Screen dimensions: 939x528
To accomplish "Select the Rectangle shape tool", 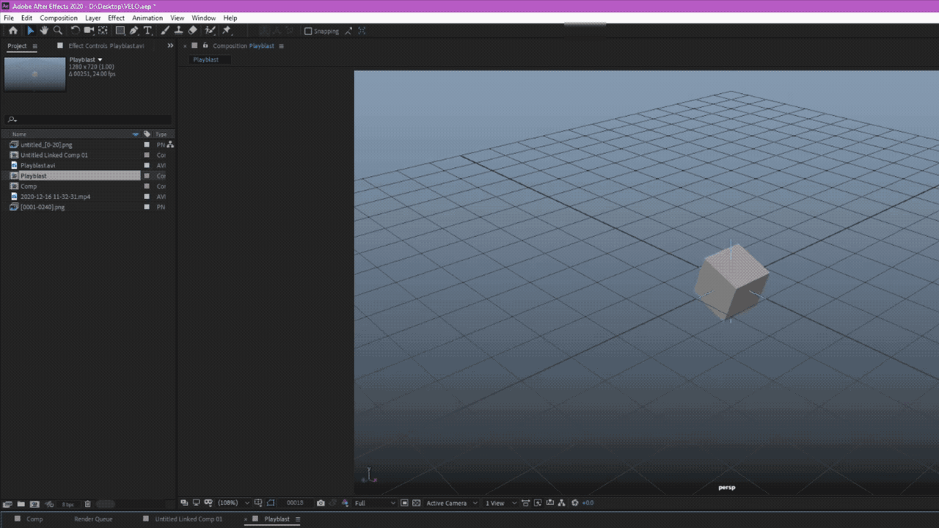I will [x=120, y=30].
